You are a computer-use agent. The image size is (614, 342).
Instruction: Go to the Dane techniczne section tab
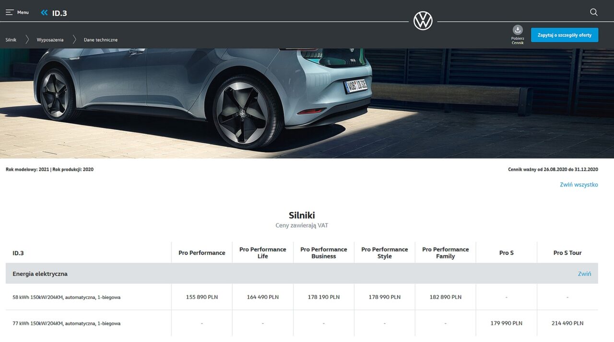coord(101,40)
